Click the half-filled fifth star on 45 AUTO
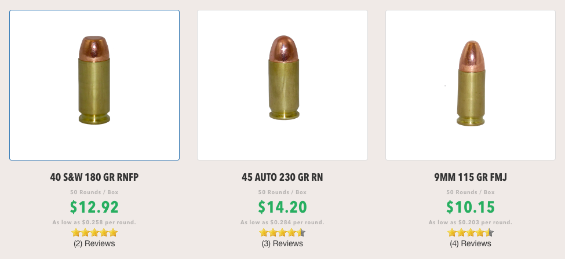565x259 pixels. [301, 232]
